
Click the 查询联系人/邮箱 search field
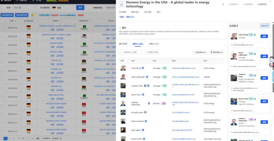[x=131, y=52]
